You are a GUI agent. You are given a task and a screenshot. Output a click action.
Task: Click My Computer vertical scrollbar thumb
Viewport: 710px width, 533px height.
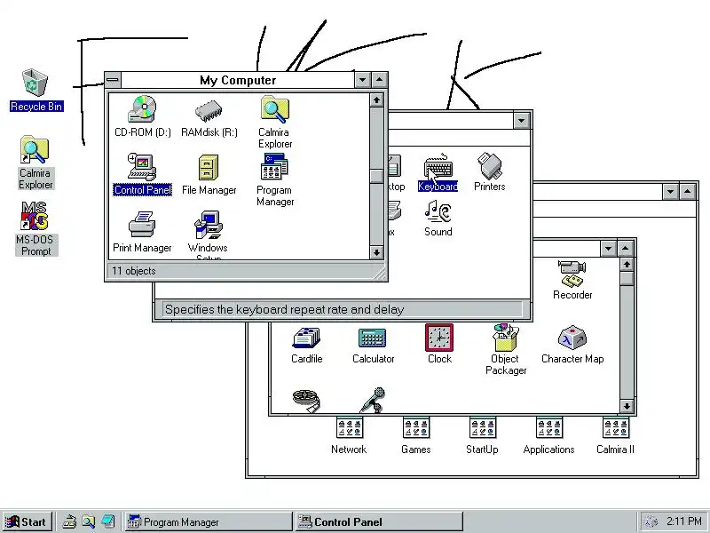376,176
